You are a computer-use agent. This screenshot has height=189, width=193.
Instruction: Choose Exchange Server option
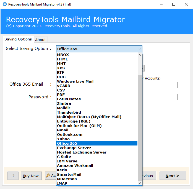[x=97, y=148]
